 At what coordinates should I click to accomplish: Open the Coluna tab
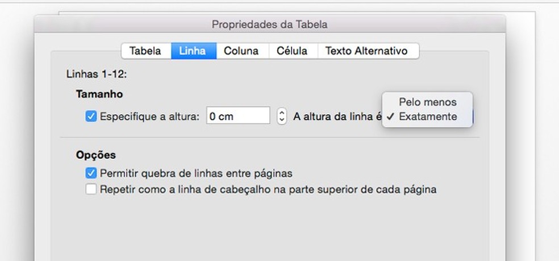point(241,51)
